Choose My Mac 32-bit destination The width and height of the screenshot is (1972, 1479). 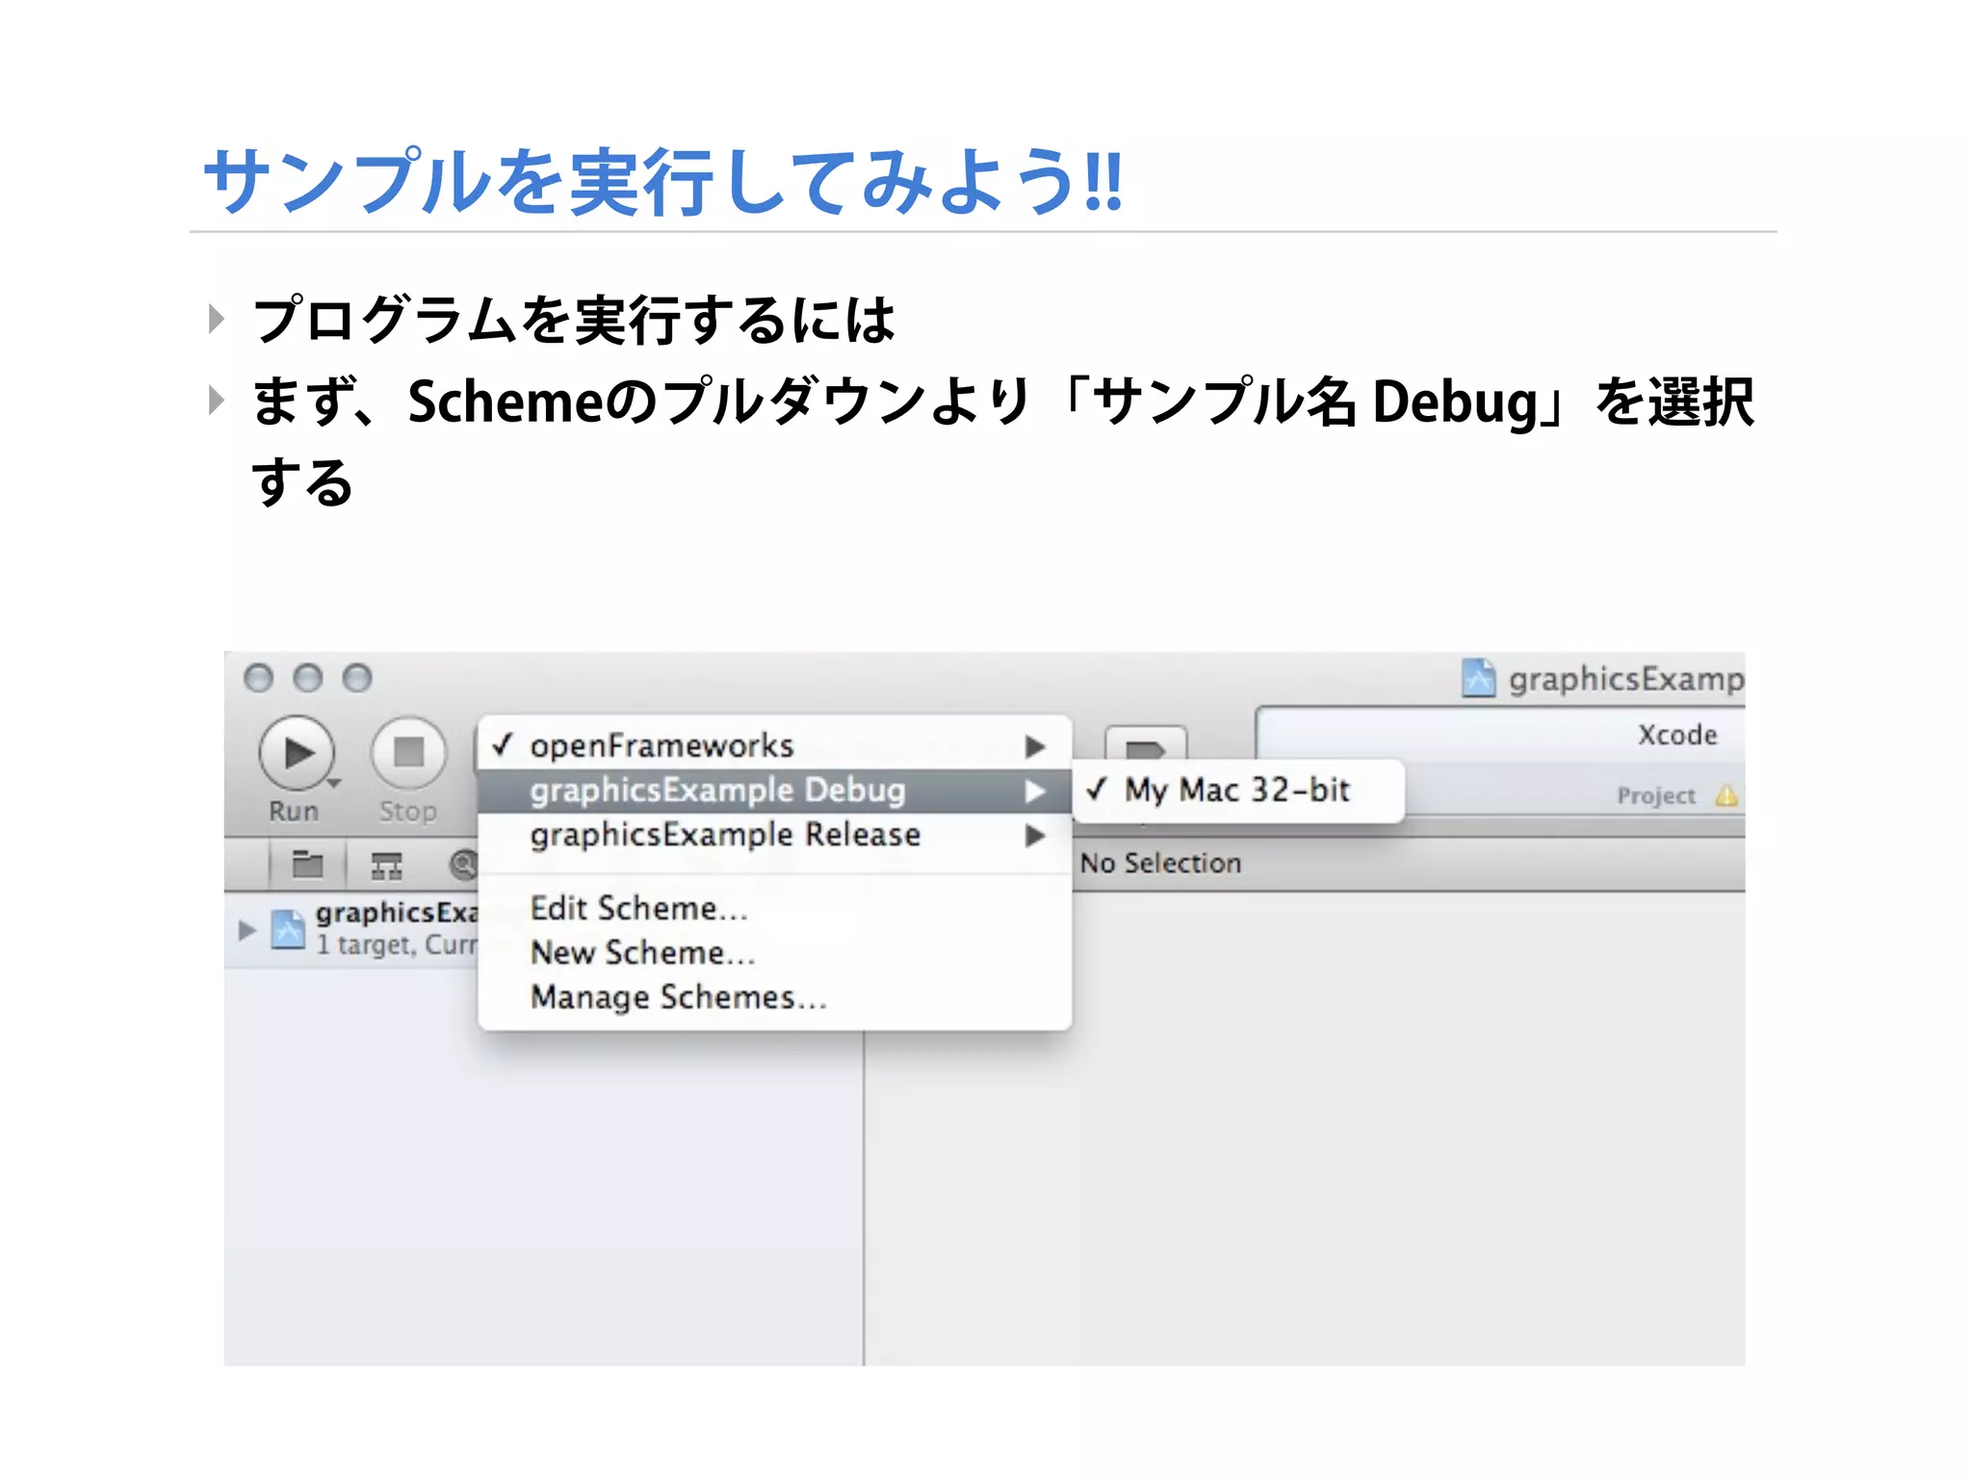click(x=1238, y=791)
